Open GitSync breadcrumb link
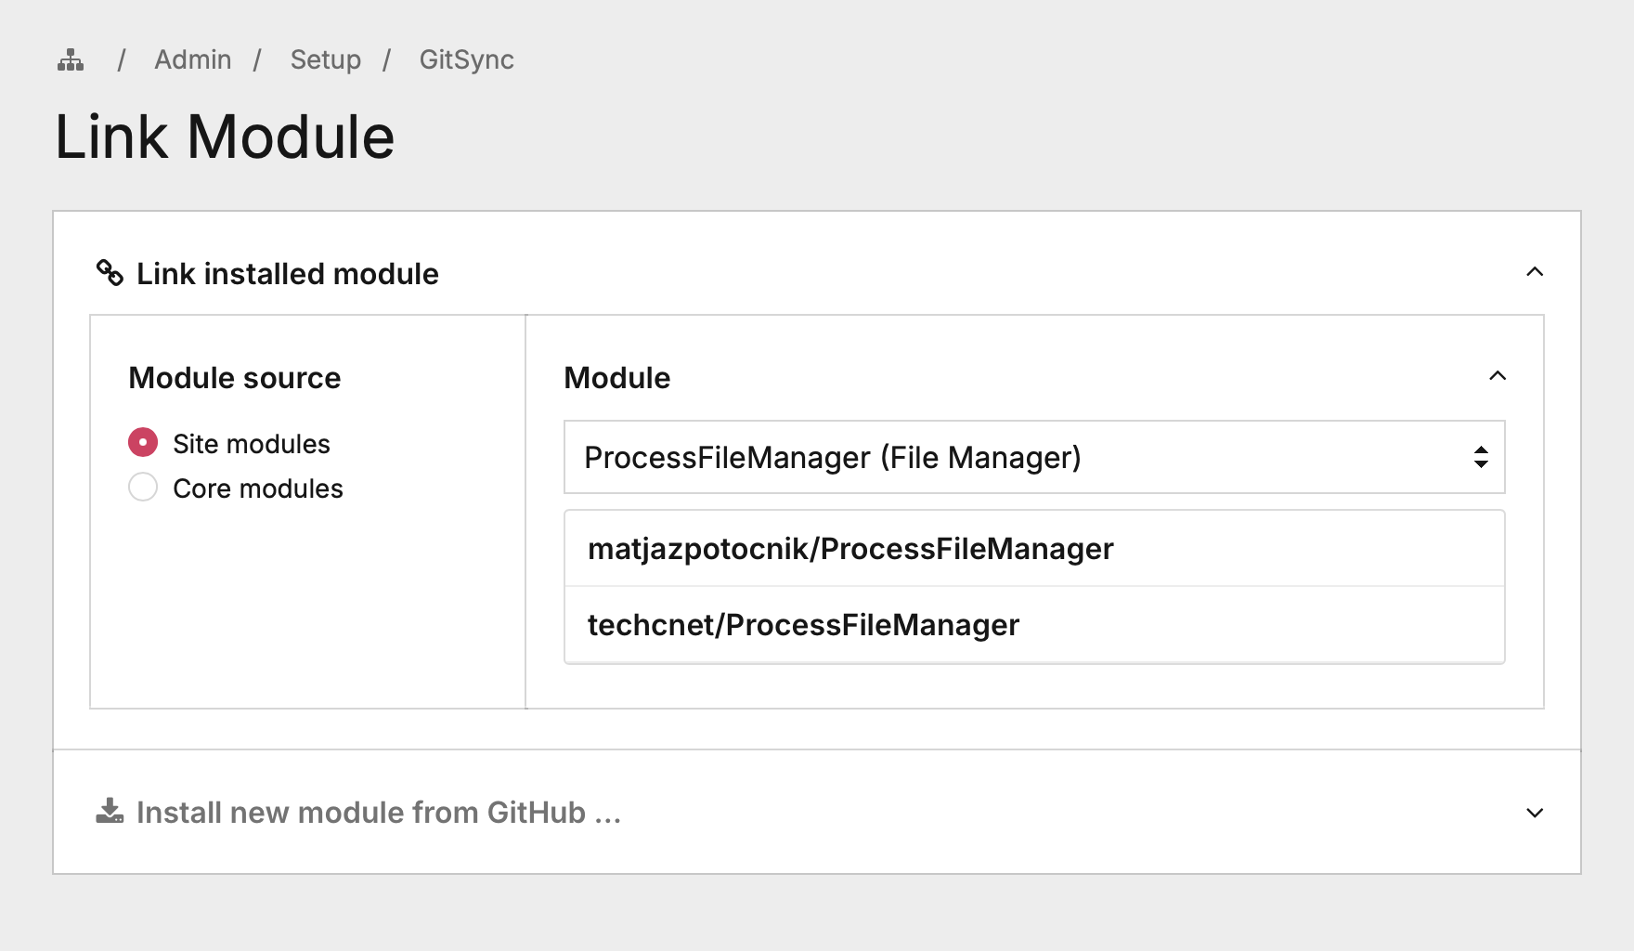Viewport: 1634px width, 951px height. pyautogui.click(x=466, y=60)
